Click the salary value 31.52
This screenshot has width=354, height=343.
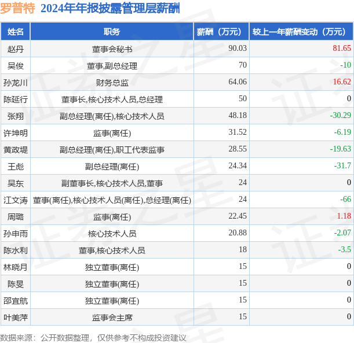point(238,132)
